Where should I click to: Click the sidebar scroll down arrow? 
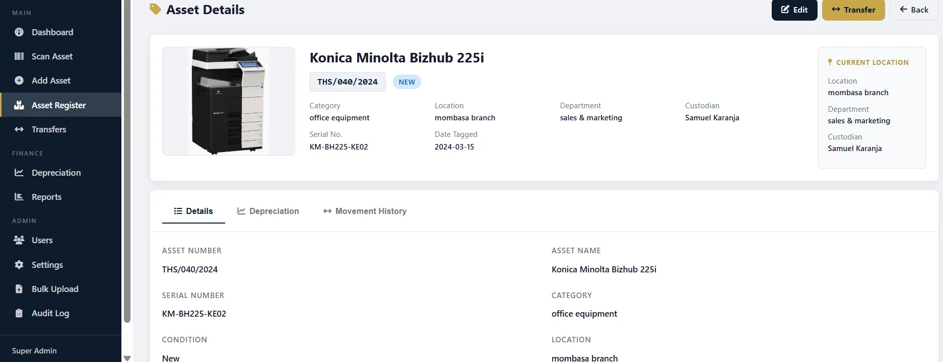[127, 358]
